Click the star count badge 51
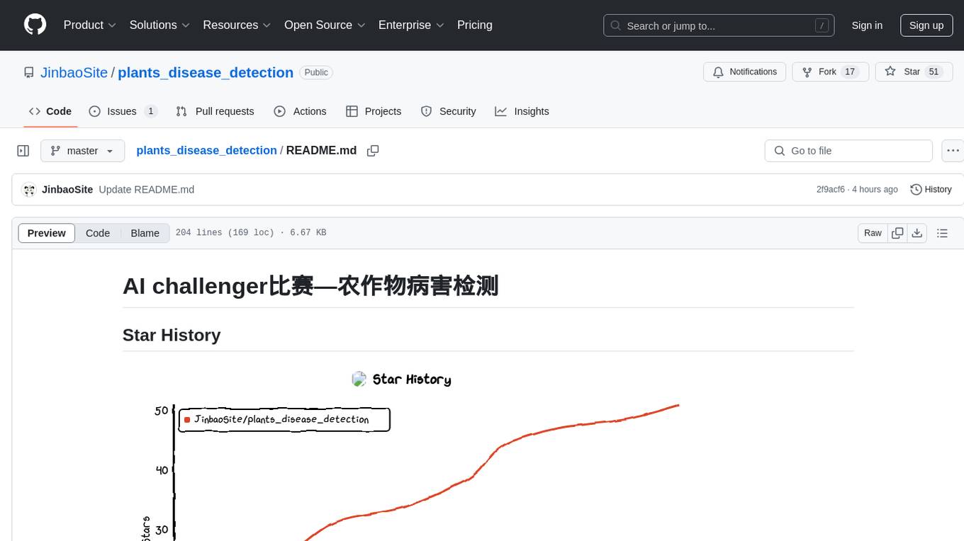Screen dimensions: 964x541 (934, 72)
